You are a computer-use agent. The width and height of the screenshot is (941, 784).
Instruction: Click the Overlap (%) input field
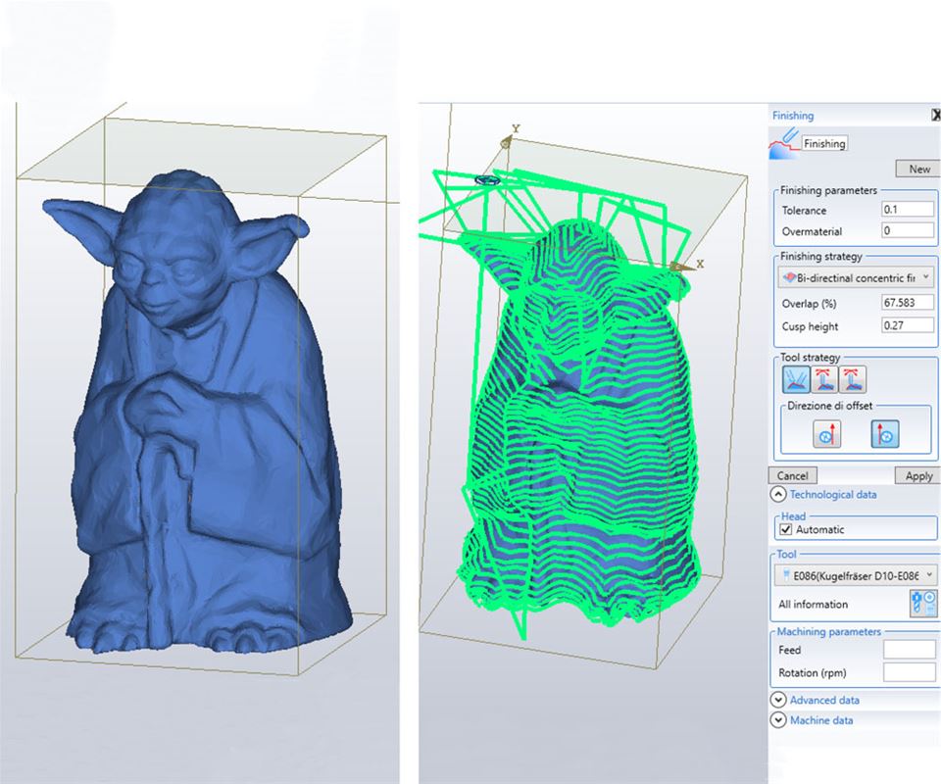[908, 302]
